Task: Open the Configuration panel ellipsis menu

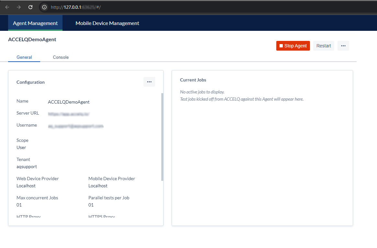Action: [149, 82]
